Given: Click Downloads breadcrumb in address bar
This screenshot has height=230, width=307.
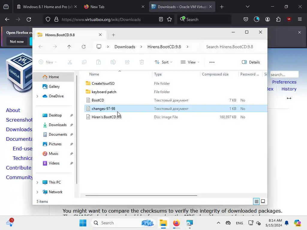Looking at the screenshot, I should [x=125, y=47].
